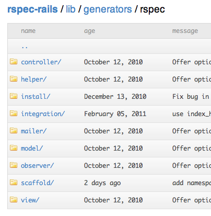Click the 'February 05, 2011' age cell
Screen dimensions: 211x216
click(115, 114)
